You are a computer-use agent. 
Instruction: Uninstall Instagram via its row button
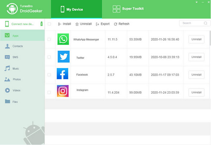(197, 92)
